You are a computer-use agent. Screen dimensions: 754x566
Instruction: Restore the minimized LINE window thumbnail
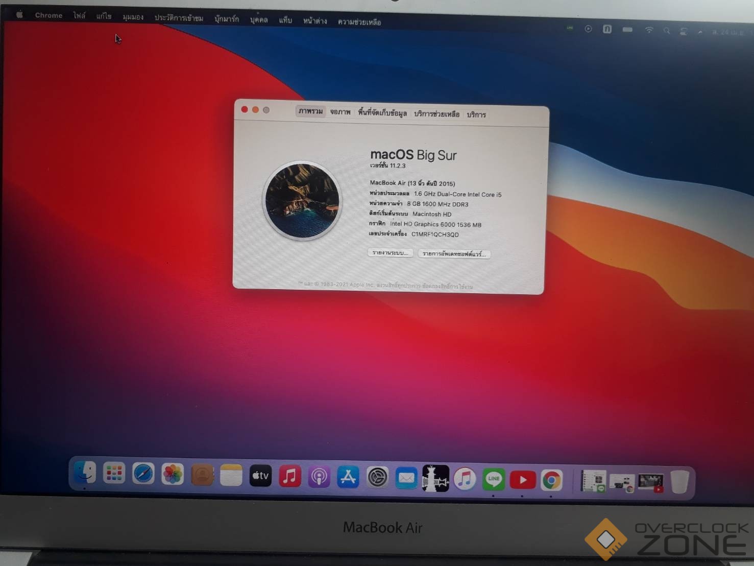(594, 481)
